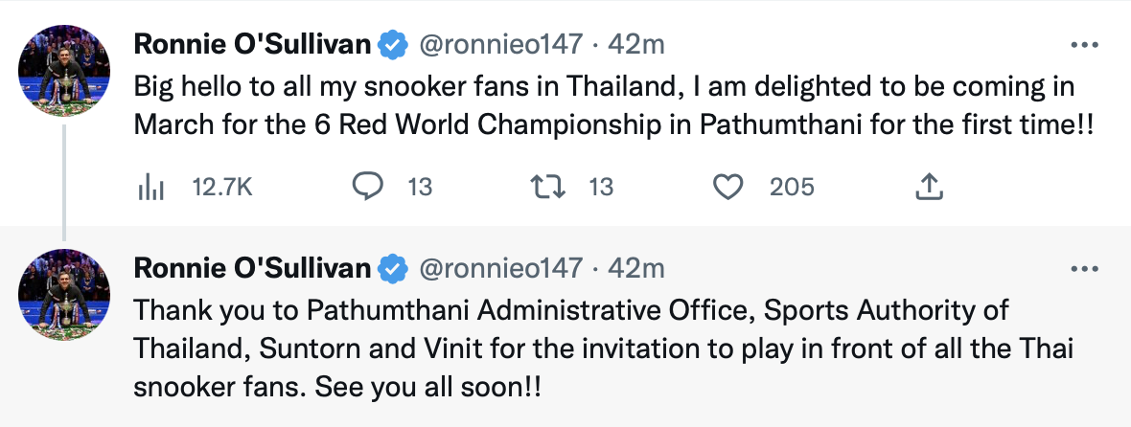This screenshot has height=427, width=1131.
Task: Click the 12.7K views count
Action: (221, 188)
